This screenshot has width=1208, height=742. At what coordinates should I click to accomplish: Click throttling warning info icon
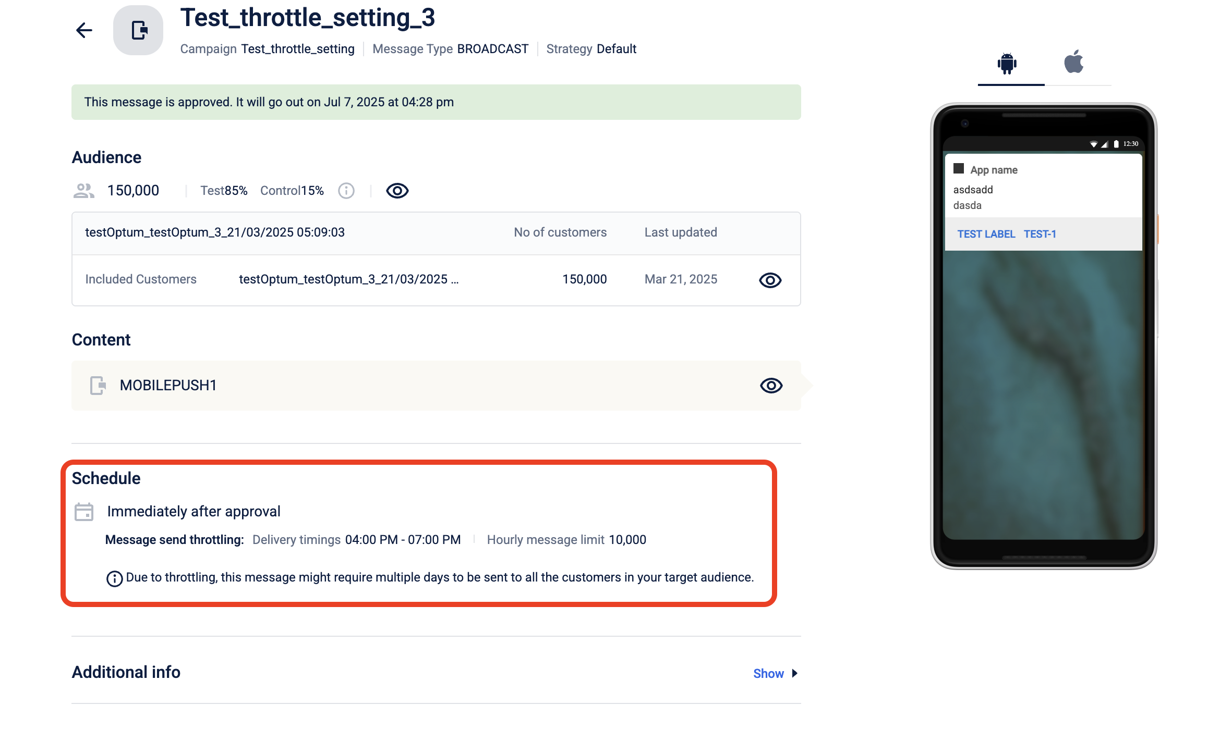(114, 578)
